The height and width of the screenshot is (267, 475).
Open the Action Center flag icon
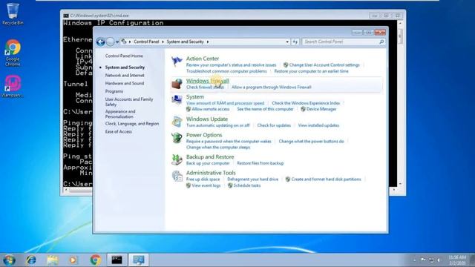point(177,62)
